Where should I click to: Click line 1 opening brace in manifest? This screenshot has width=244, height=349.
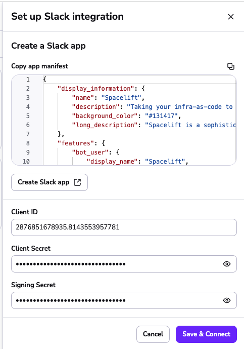tap(44, 79)
